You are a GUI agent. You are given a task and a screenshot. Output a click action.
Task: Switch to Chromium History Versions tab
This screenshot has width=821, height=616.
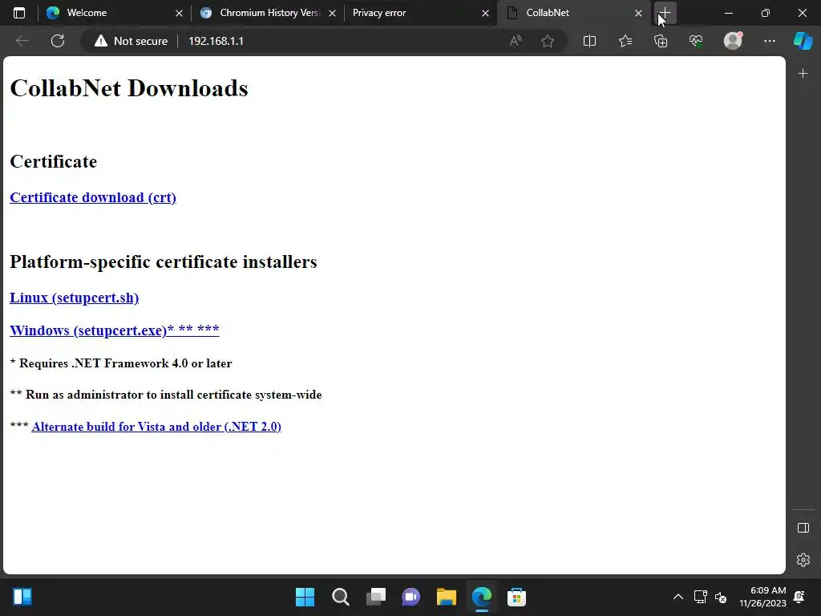[x=268, y=13]
